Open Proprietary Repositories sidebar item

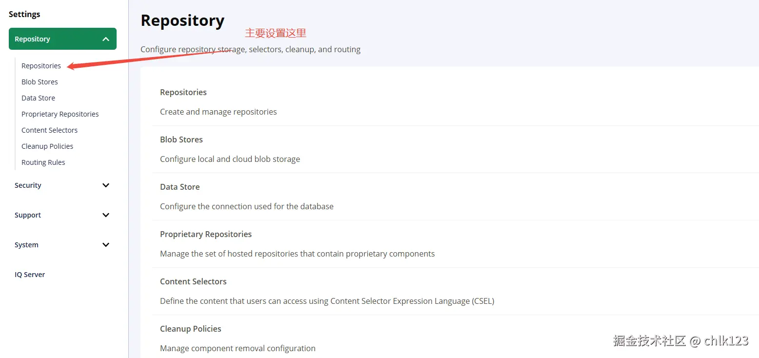(x=60, y=114)
